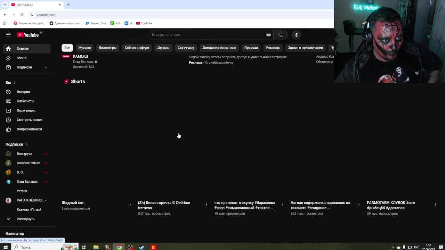Open Don_gryaz channel subscription
Screen dimensions: 445x250
[x=27, y=154]
